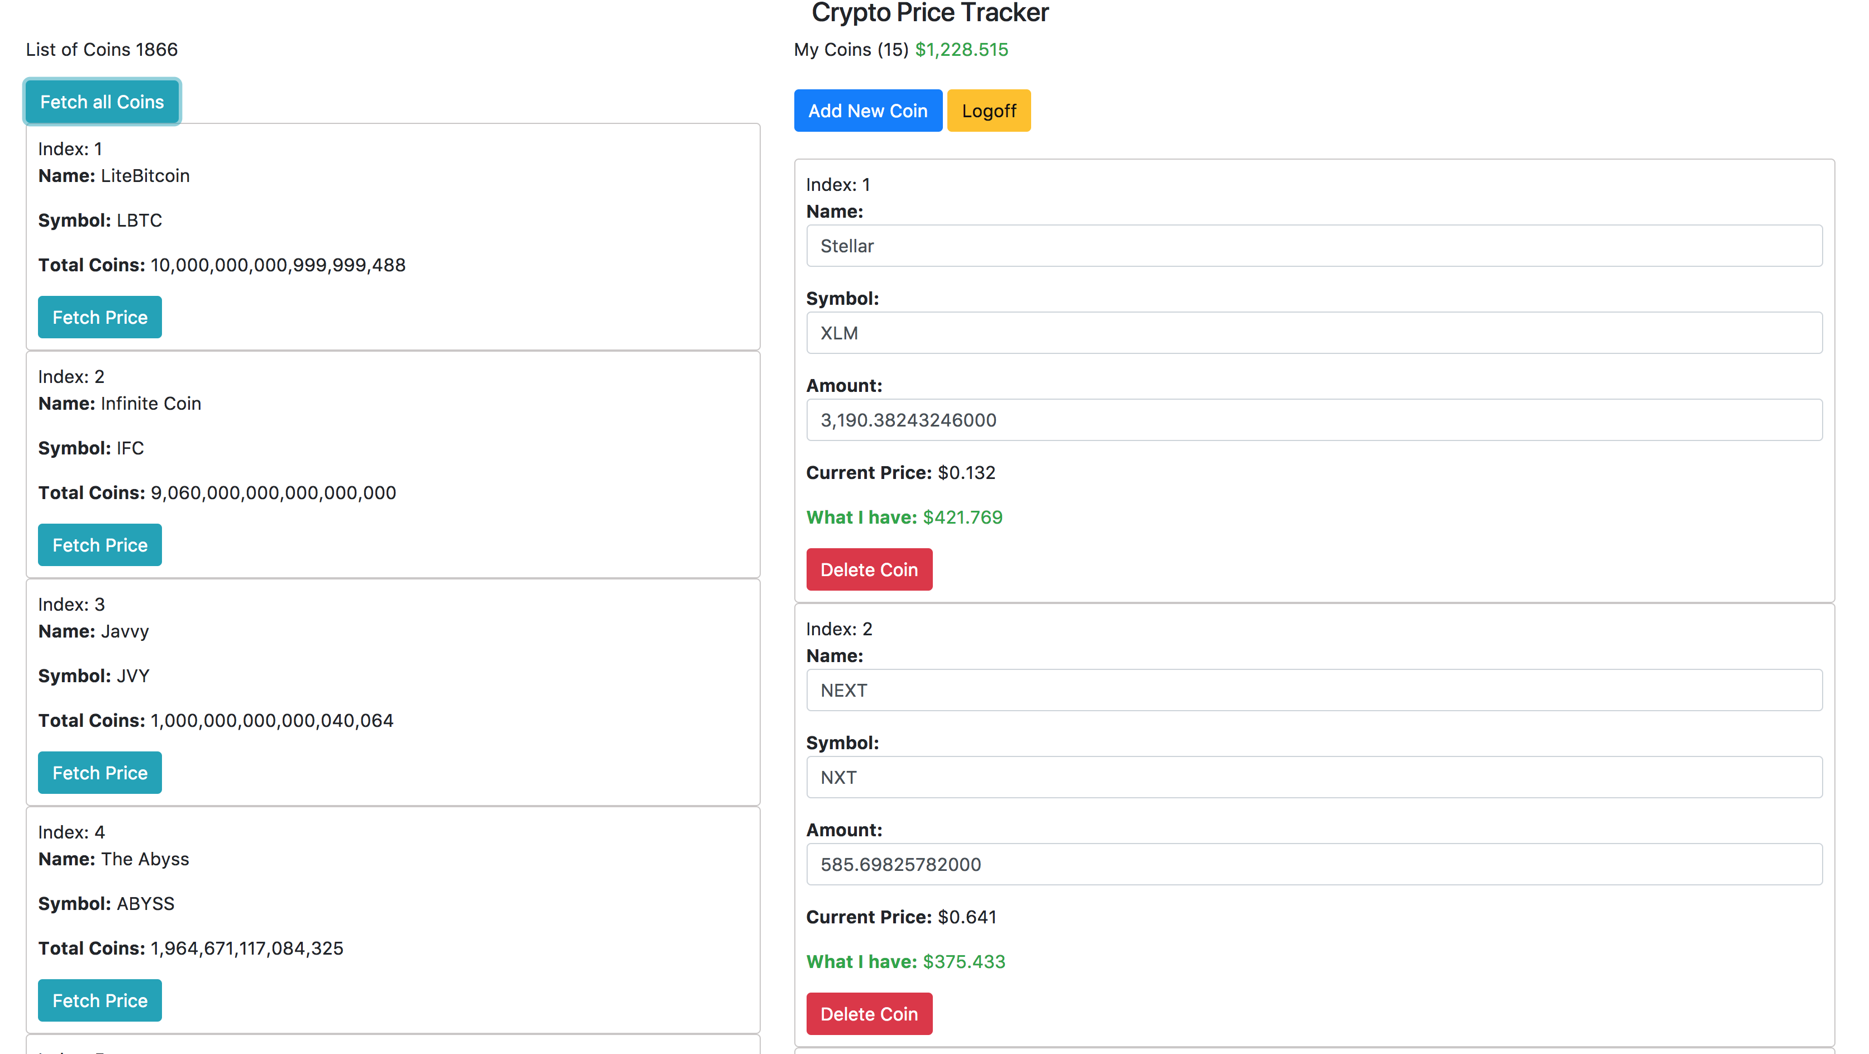
Task: Select the Name: LiteBitcoin text
Action: (114, 175)
